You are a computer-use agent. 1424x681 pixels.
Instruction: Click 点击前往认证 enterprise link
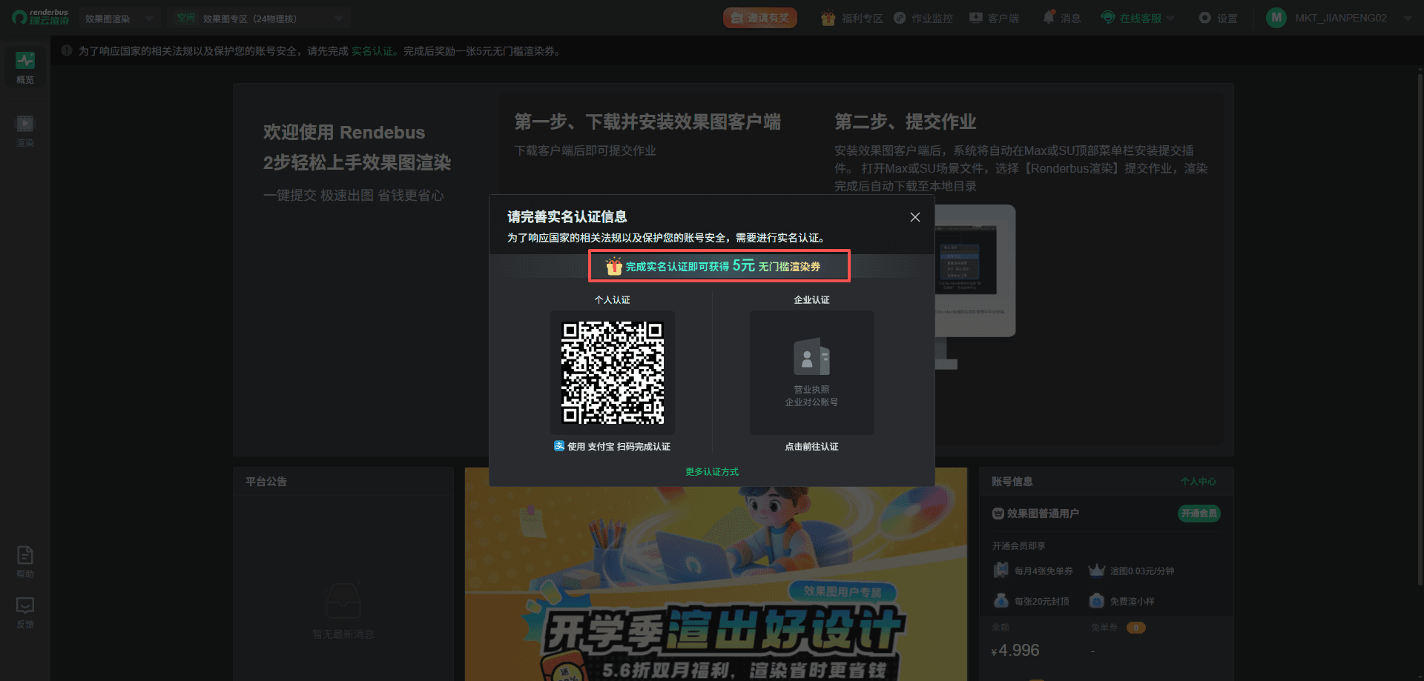point(811,447)
